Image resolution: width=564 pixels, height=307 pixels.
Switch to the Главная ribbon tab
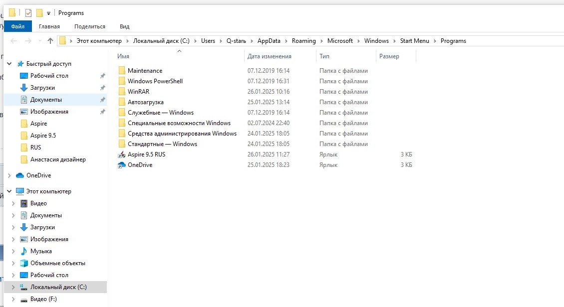49,26
